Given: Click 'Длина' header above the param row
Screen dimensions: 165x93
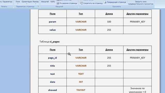Looking at the screenshot, I should pos(109,14).
